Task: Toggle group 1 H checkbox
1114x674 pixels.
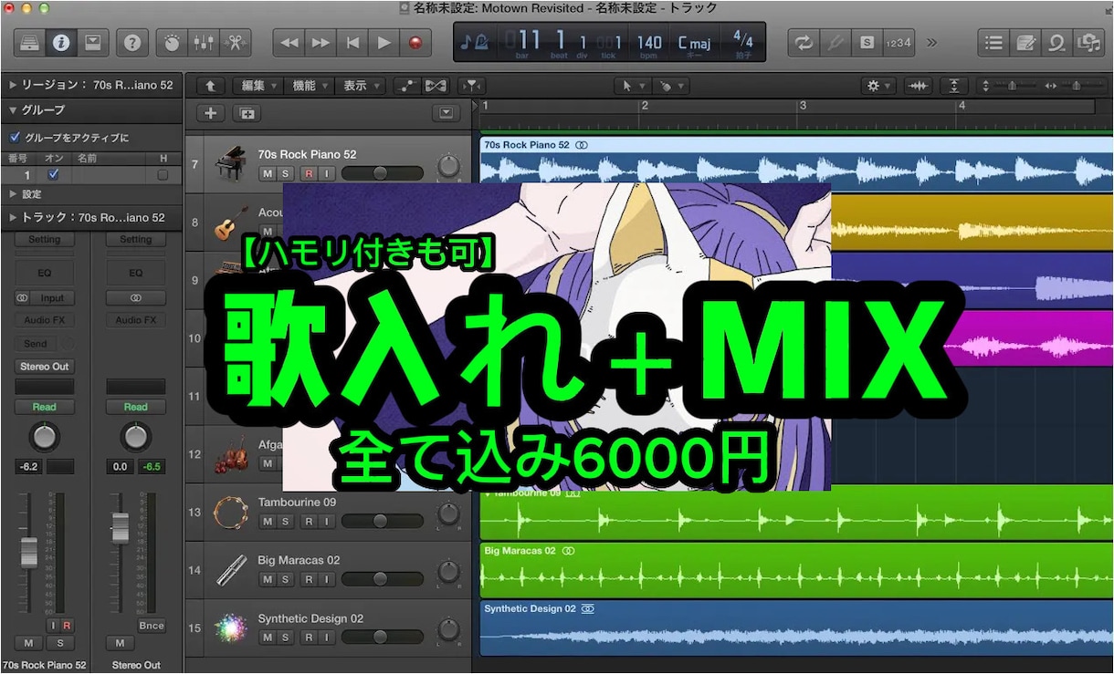Action: [163, 174]
